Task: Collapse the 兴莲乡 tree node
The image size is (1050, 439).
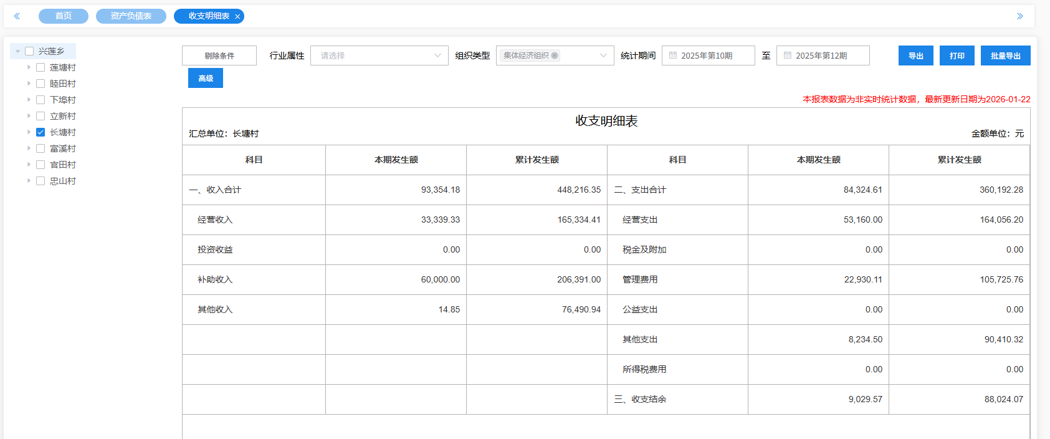Action: 17,51
